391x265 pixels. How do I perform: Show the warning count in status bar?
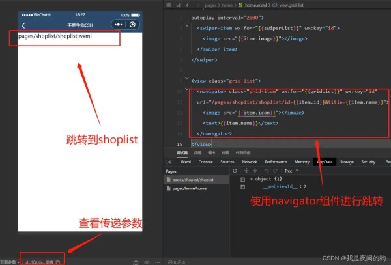(181, 262)
